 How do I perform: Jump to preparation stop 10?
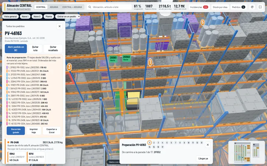point(189,143)
